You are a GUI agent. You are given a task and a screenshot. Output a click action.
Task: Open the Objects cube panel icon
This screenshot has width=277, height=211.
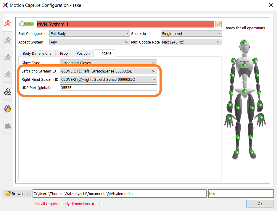(7, 91)
